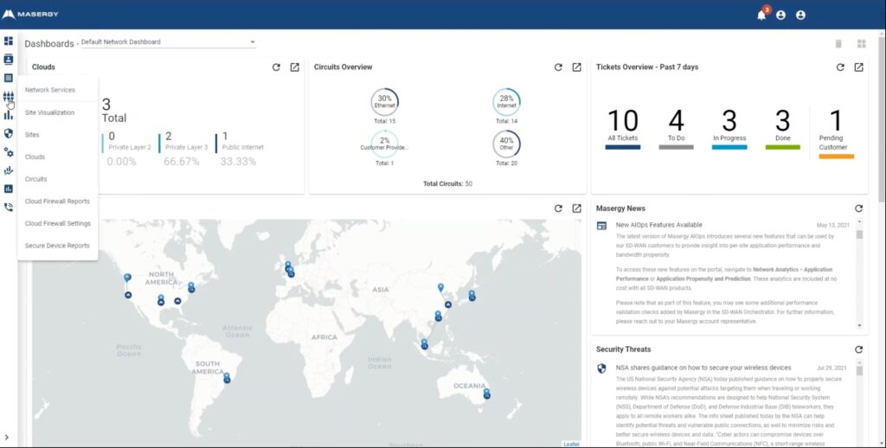The width and height of the screenshot is (886, 448).
Task: Click Public Internet cloud count
Action: pyautogui.click(x=225, y=136)
